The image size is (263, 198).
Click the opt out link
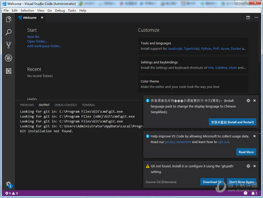point(223,142)
